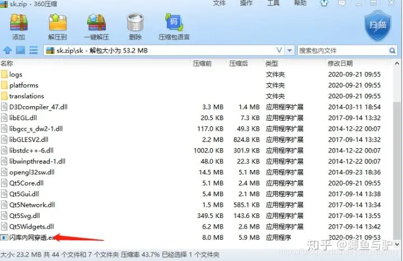This screenshot has height=261, width=403.
Task: Click the skin/shirt icon in the title bar
Action: click(x=324, y=3)
